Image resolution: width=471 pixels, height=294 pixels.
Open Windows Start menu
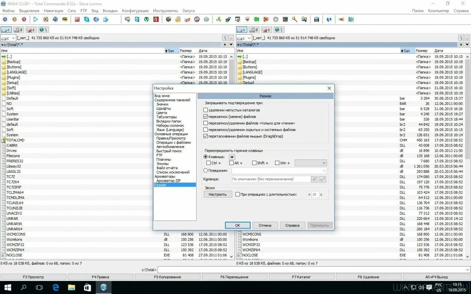click(8, 288)
